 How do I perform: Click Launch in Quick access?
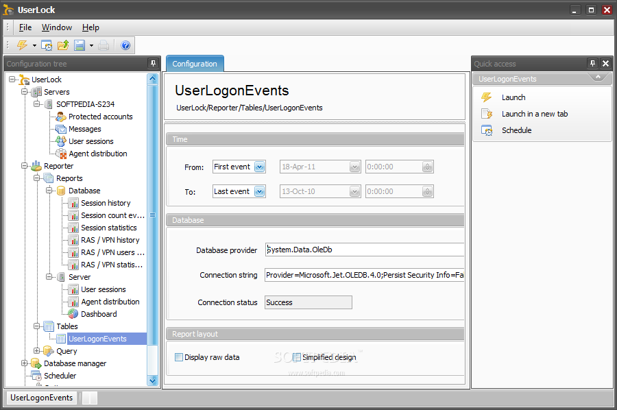[x=513, y=97]
